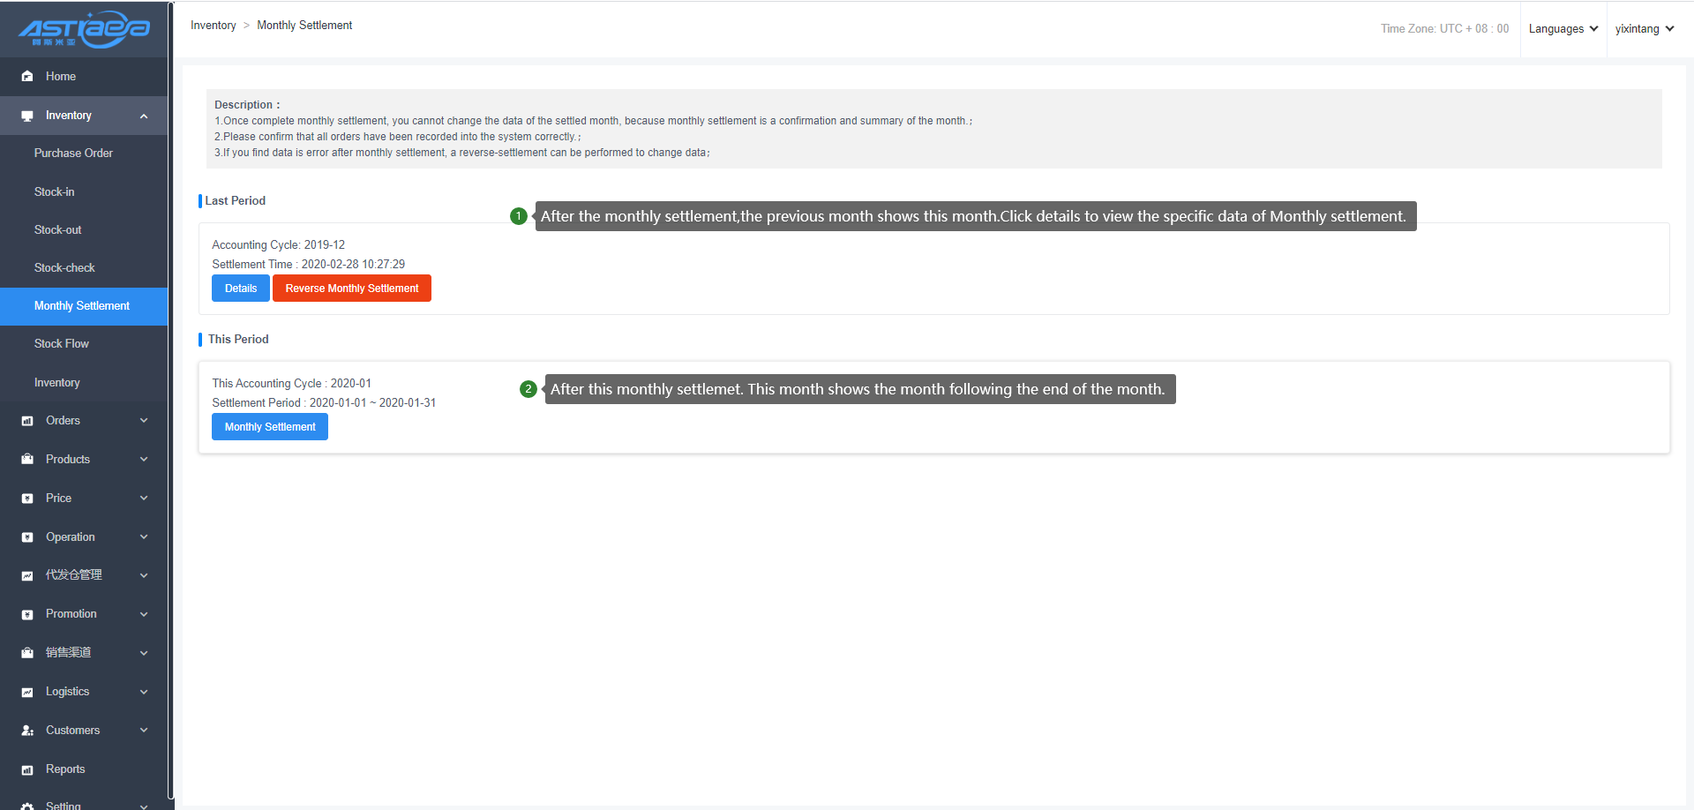Run Monthly Settlement for This Period
Screen dimensions: 1694x810
269,427
